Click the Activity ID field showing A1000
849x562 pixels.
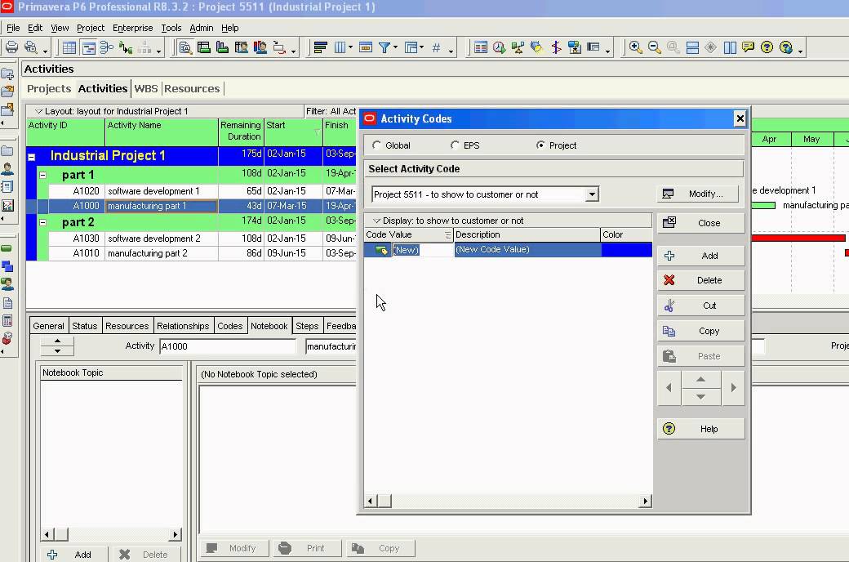click(x=228, y=346)
